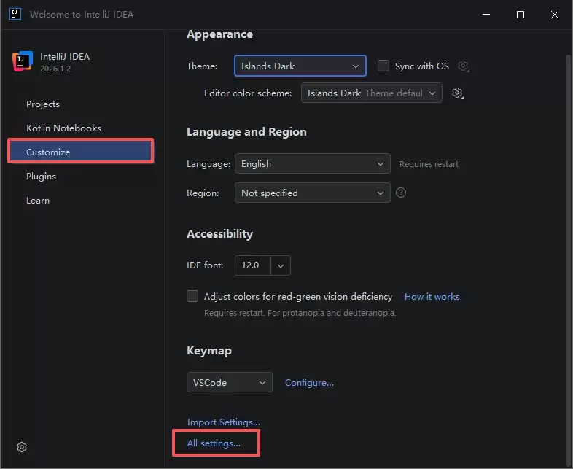Maximize the Welcome to IntelliJ IDEA window
573x469 pixels.
(521, 15)
